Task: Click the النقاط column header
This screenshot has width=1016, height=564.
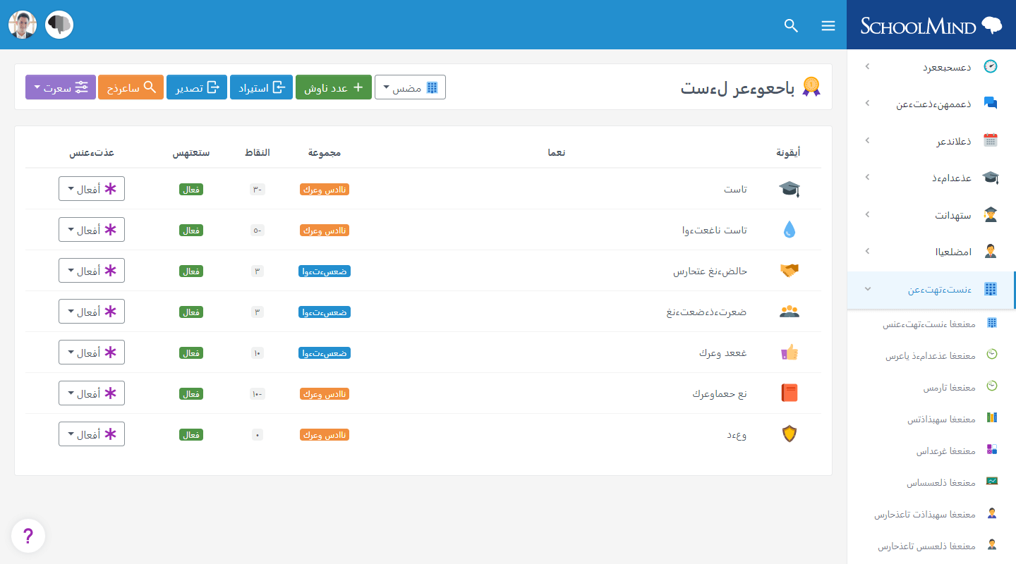Action: (257, 152)
